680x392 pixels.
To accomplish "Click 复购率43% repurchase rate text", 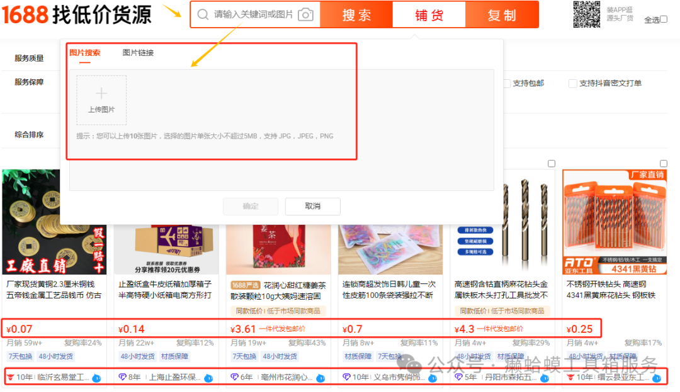I will (x=307, y=342).
